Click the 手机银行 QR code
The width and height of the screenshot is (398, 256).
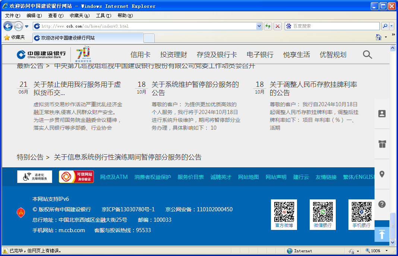pos(361,215)
